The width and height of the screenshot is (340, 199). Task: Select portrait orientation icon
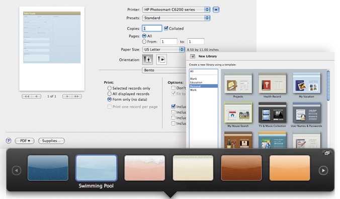pyautogui.click(x=147, y=60)
